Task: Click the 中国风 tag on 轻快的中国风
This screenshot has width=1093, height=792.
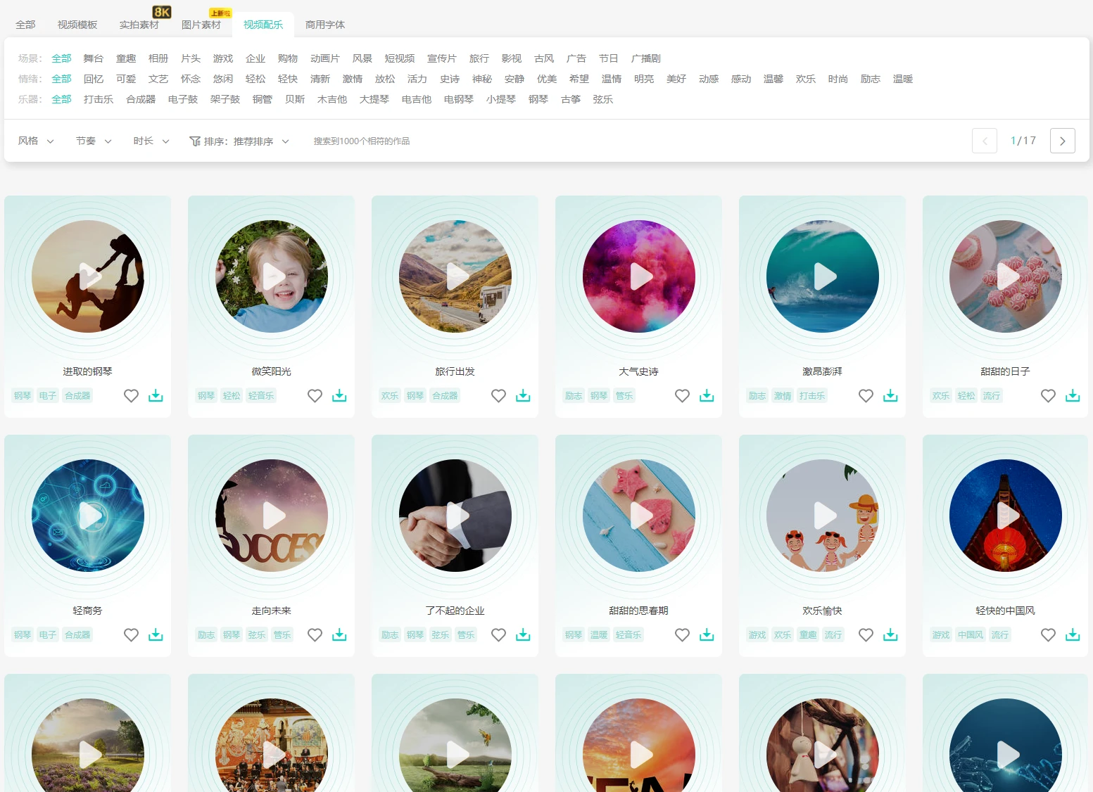Action: pyautogui.click(x=971, y=634)
